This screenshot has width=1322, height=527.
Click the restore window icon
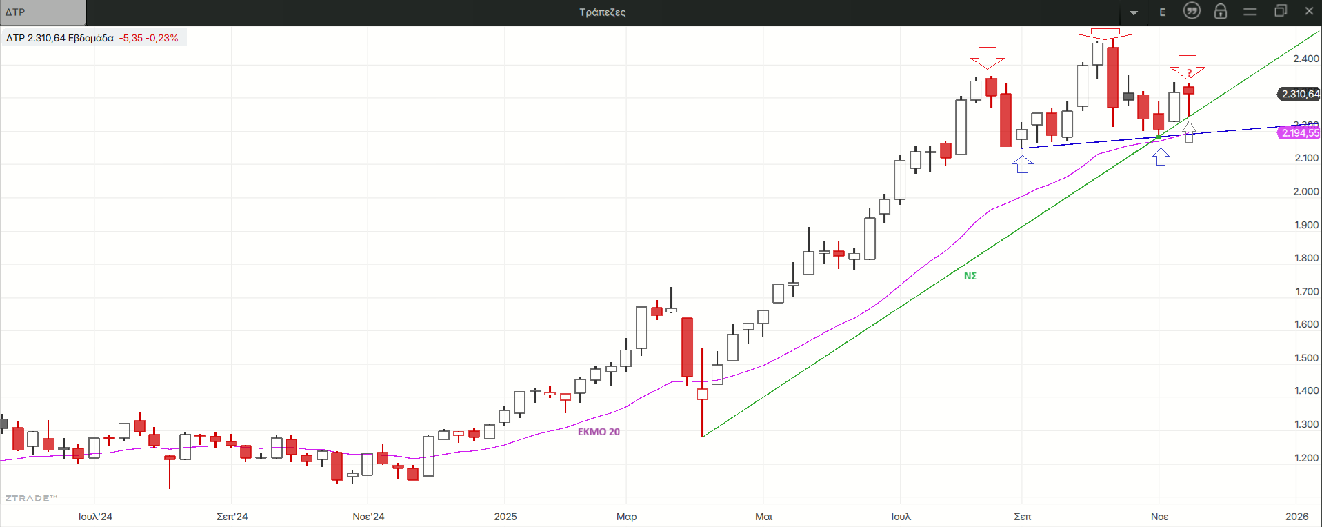tap(1281, 11)
